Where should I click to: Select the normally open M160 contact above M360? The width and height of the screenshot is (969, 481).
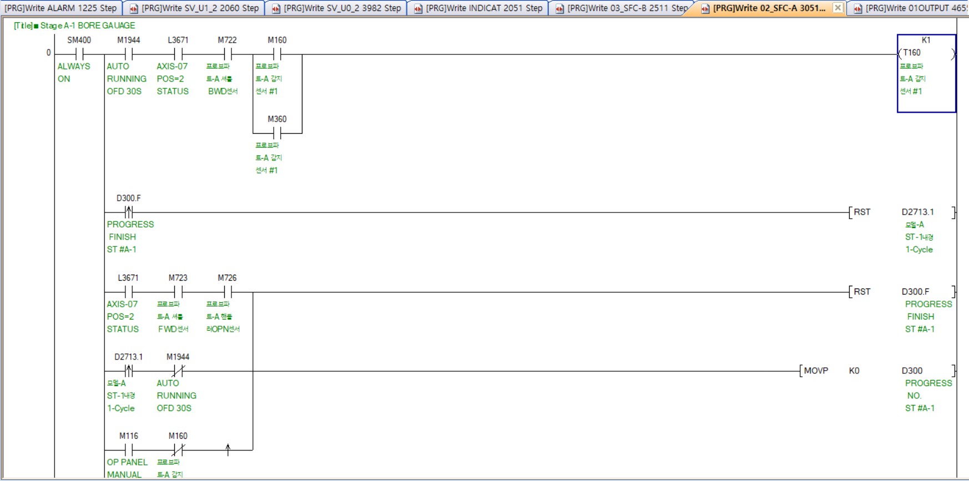277,54
